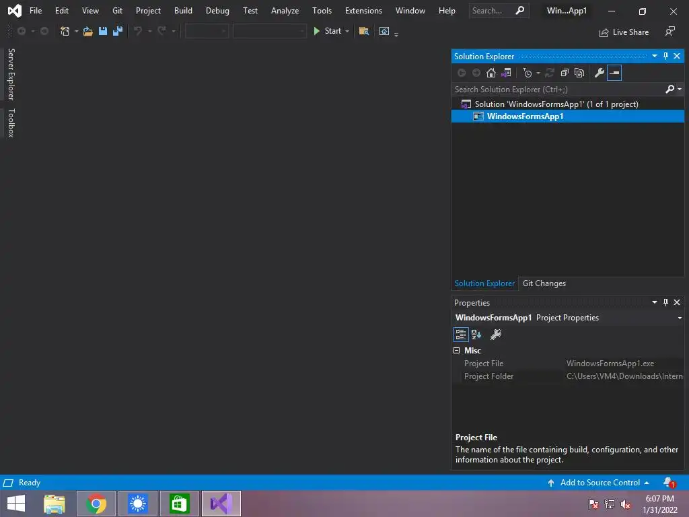
Task: Open the Pending Changes Filter dropdown arrow
Action: 538,73
